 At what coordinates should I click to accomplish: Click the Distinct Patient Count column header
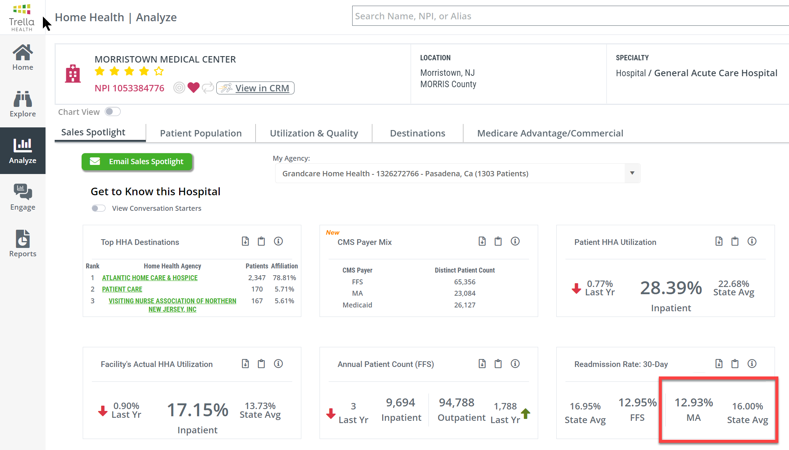465,270
